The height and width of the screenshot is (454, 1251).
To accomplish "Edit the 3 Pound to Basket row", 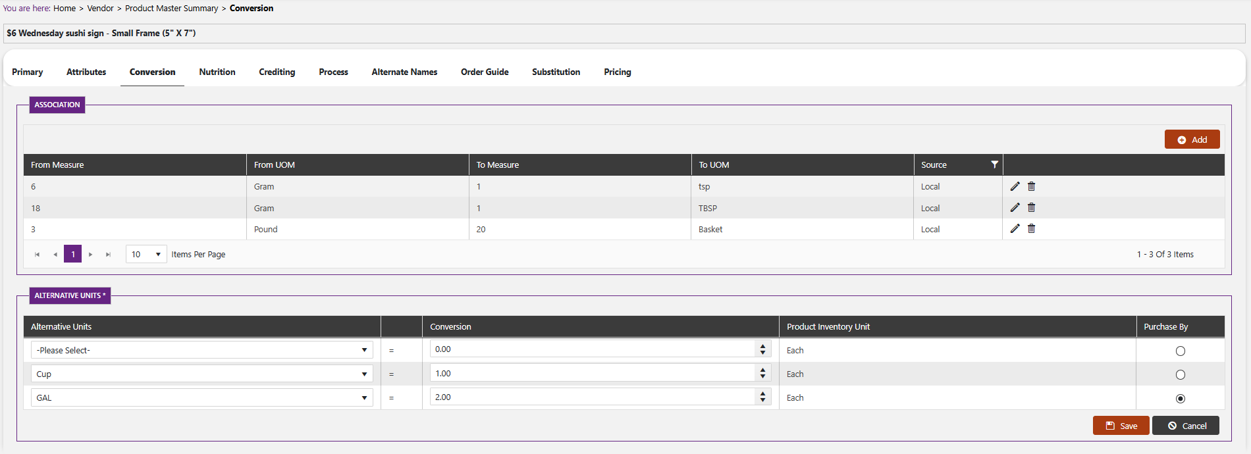I will [x=1015, y=228].
